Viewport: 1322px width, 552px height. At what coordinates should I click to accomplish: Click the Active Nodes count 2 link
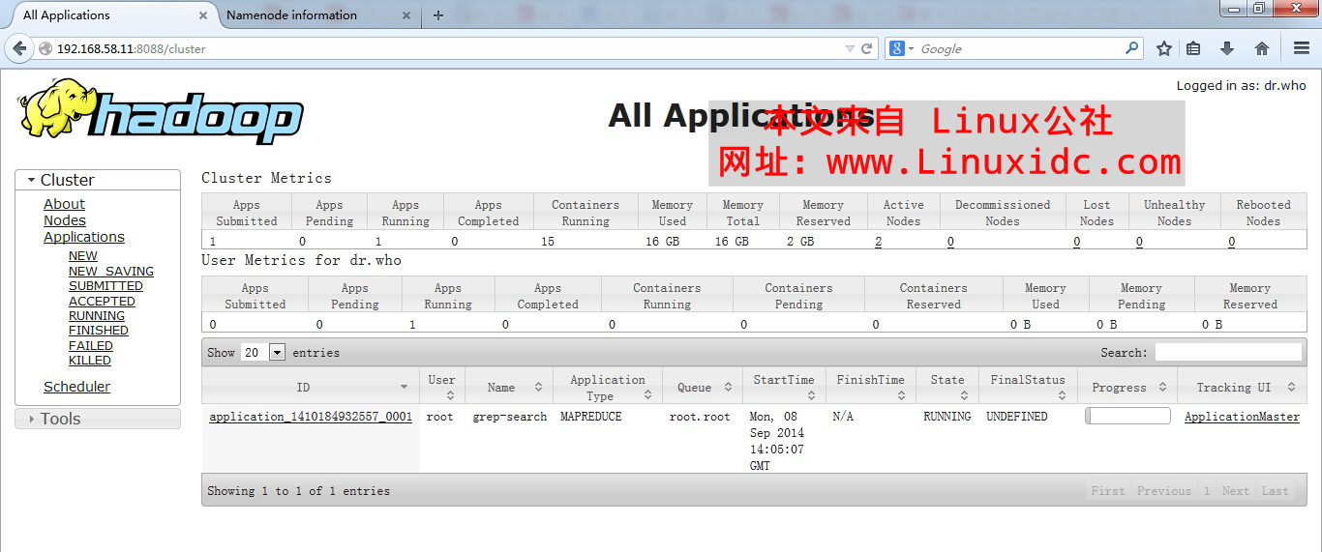click(878, 242)
